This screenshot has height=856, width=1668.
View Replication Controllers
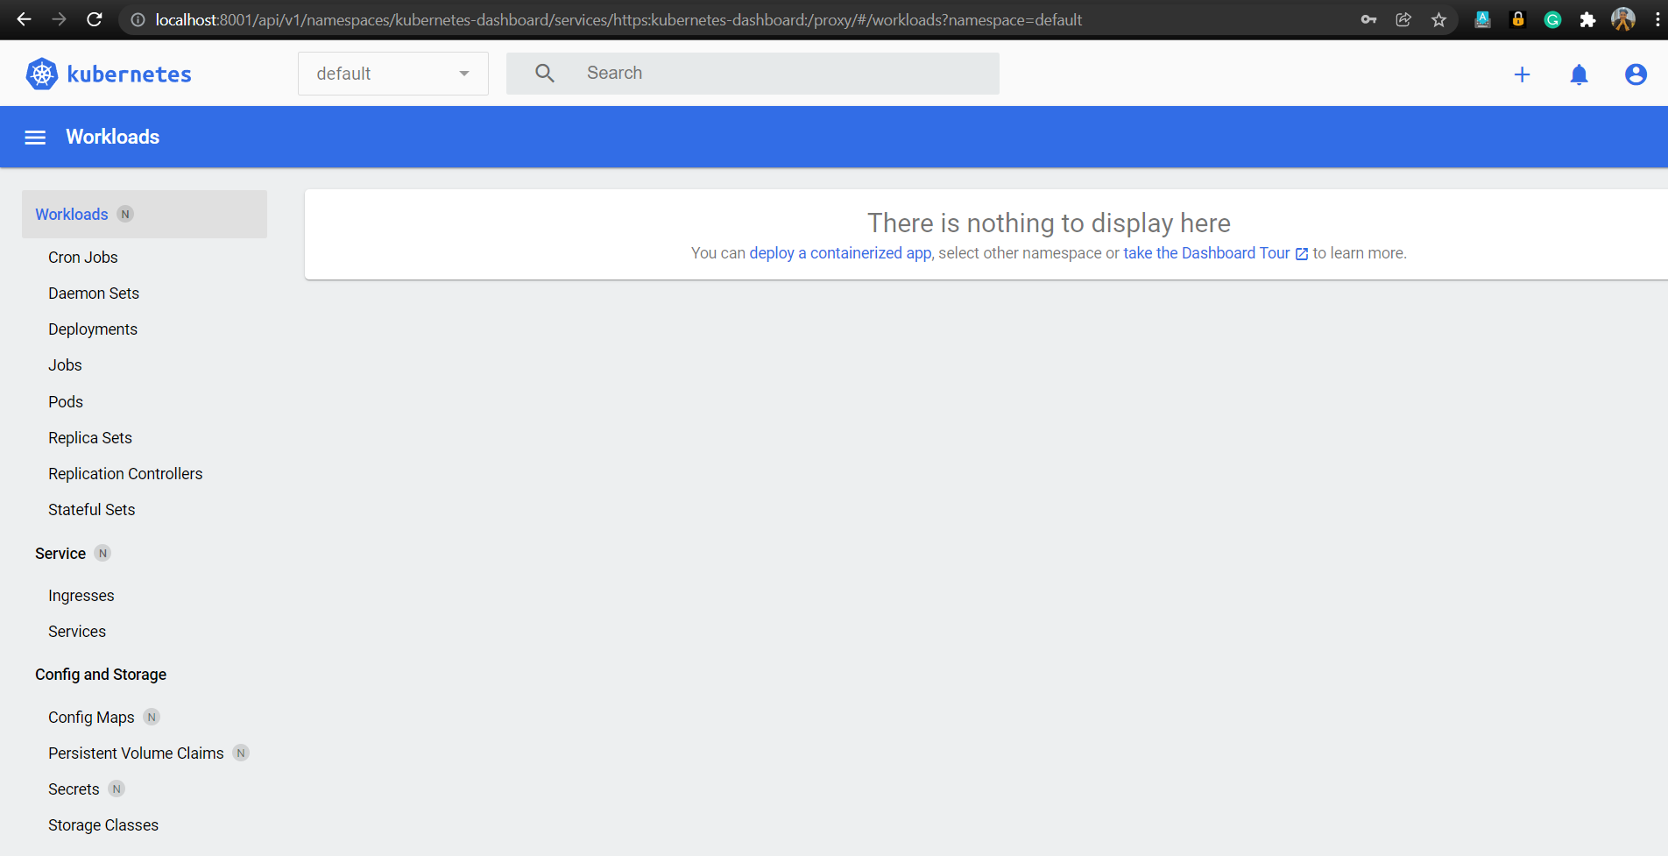125,474
